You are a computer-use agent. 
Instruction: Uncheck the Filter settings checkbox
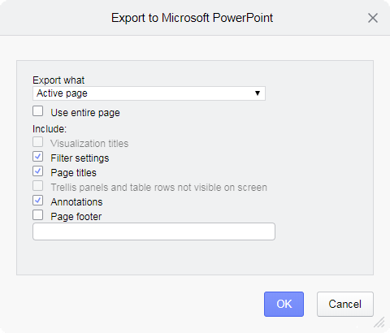coord(38,157)
